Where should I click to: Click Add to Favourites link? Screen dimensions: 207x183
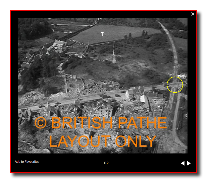tap(27, 162)
